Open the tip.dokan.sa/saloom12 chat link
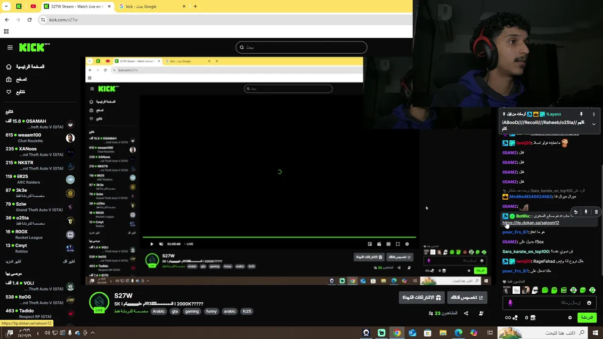 click(x=531, y=223)
